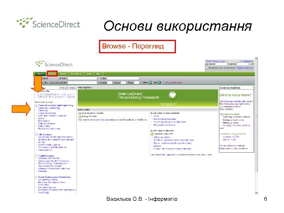Open Agricultural and Biological Sciences subject

coord(55,137)
